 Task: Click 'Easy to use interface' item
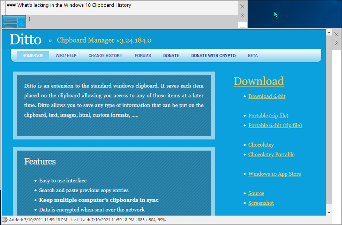(63, 181)
